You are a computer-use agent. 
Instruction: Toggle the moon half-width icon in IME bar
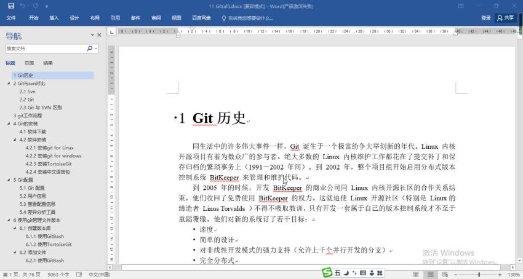click(346, 273)
